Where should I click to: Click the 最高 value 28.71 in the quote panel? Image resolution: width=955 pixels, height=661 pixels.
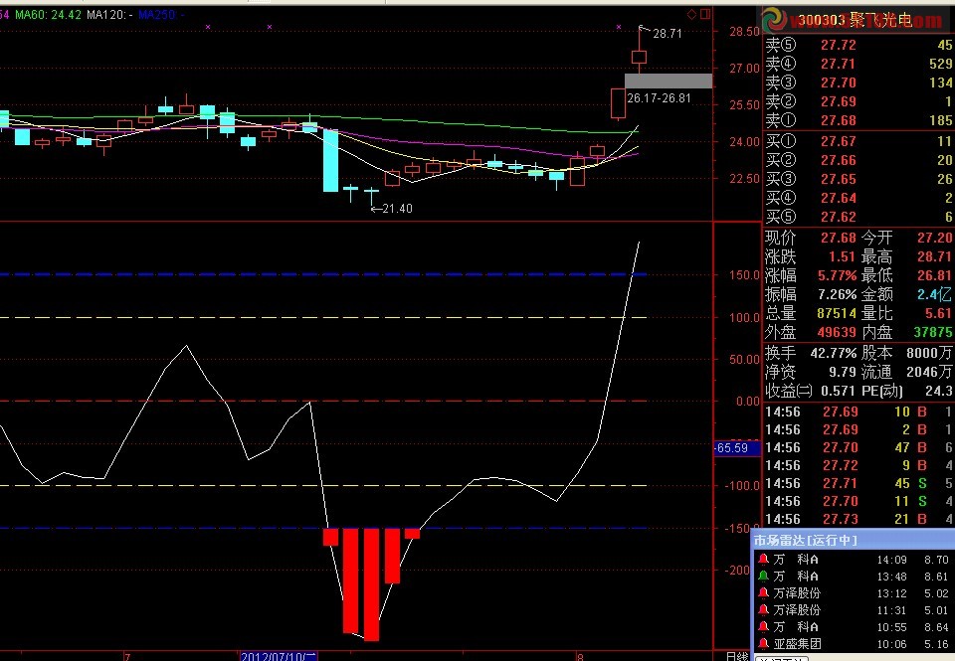point(935,256)
